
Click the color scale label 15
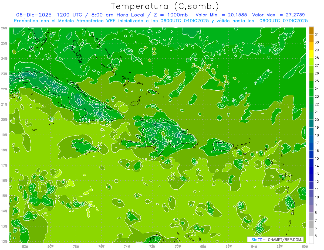(x=317, y=158)
